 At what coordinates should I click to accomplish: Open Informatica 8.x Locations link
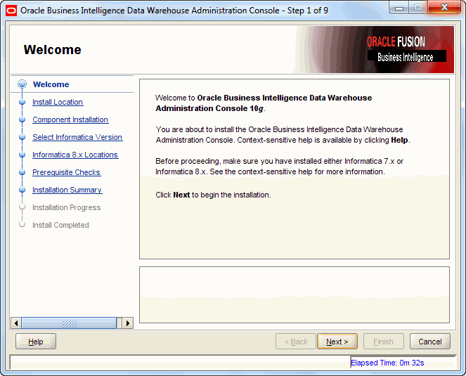coord(75,155)
